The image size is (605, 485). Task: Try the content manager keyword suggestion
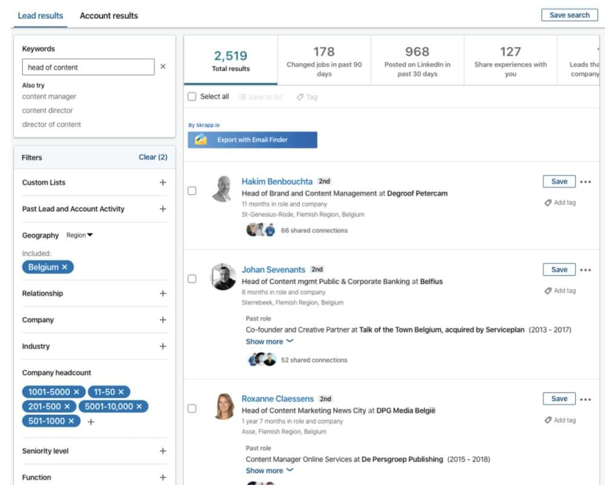pos(49,96)
